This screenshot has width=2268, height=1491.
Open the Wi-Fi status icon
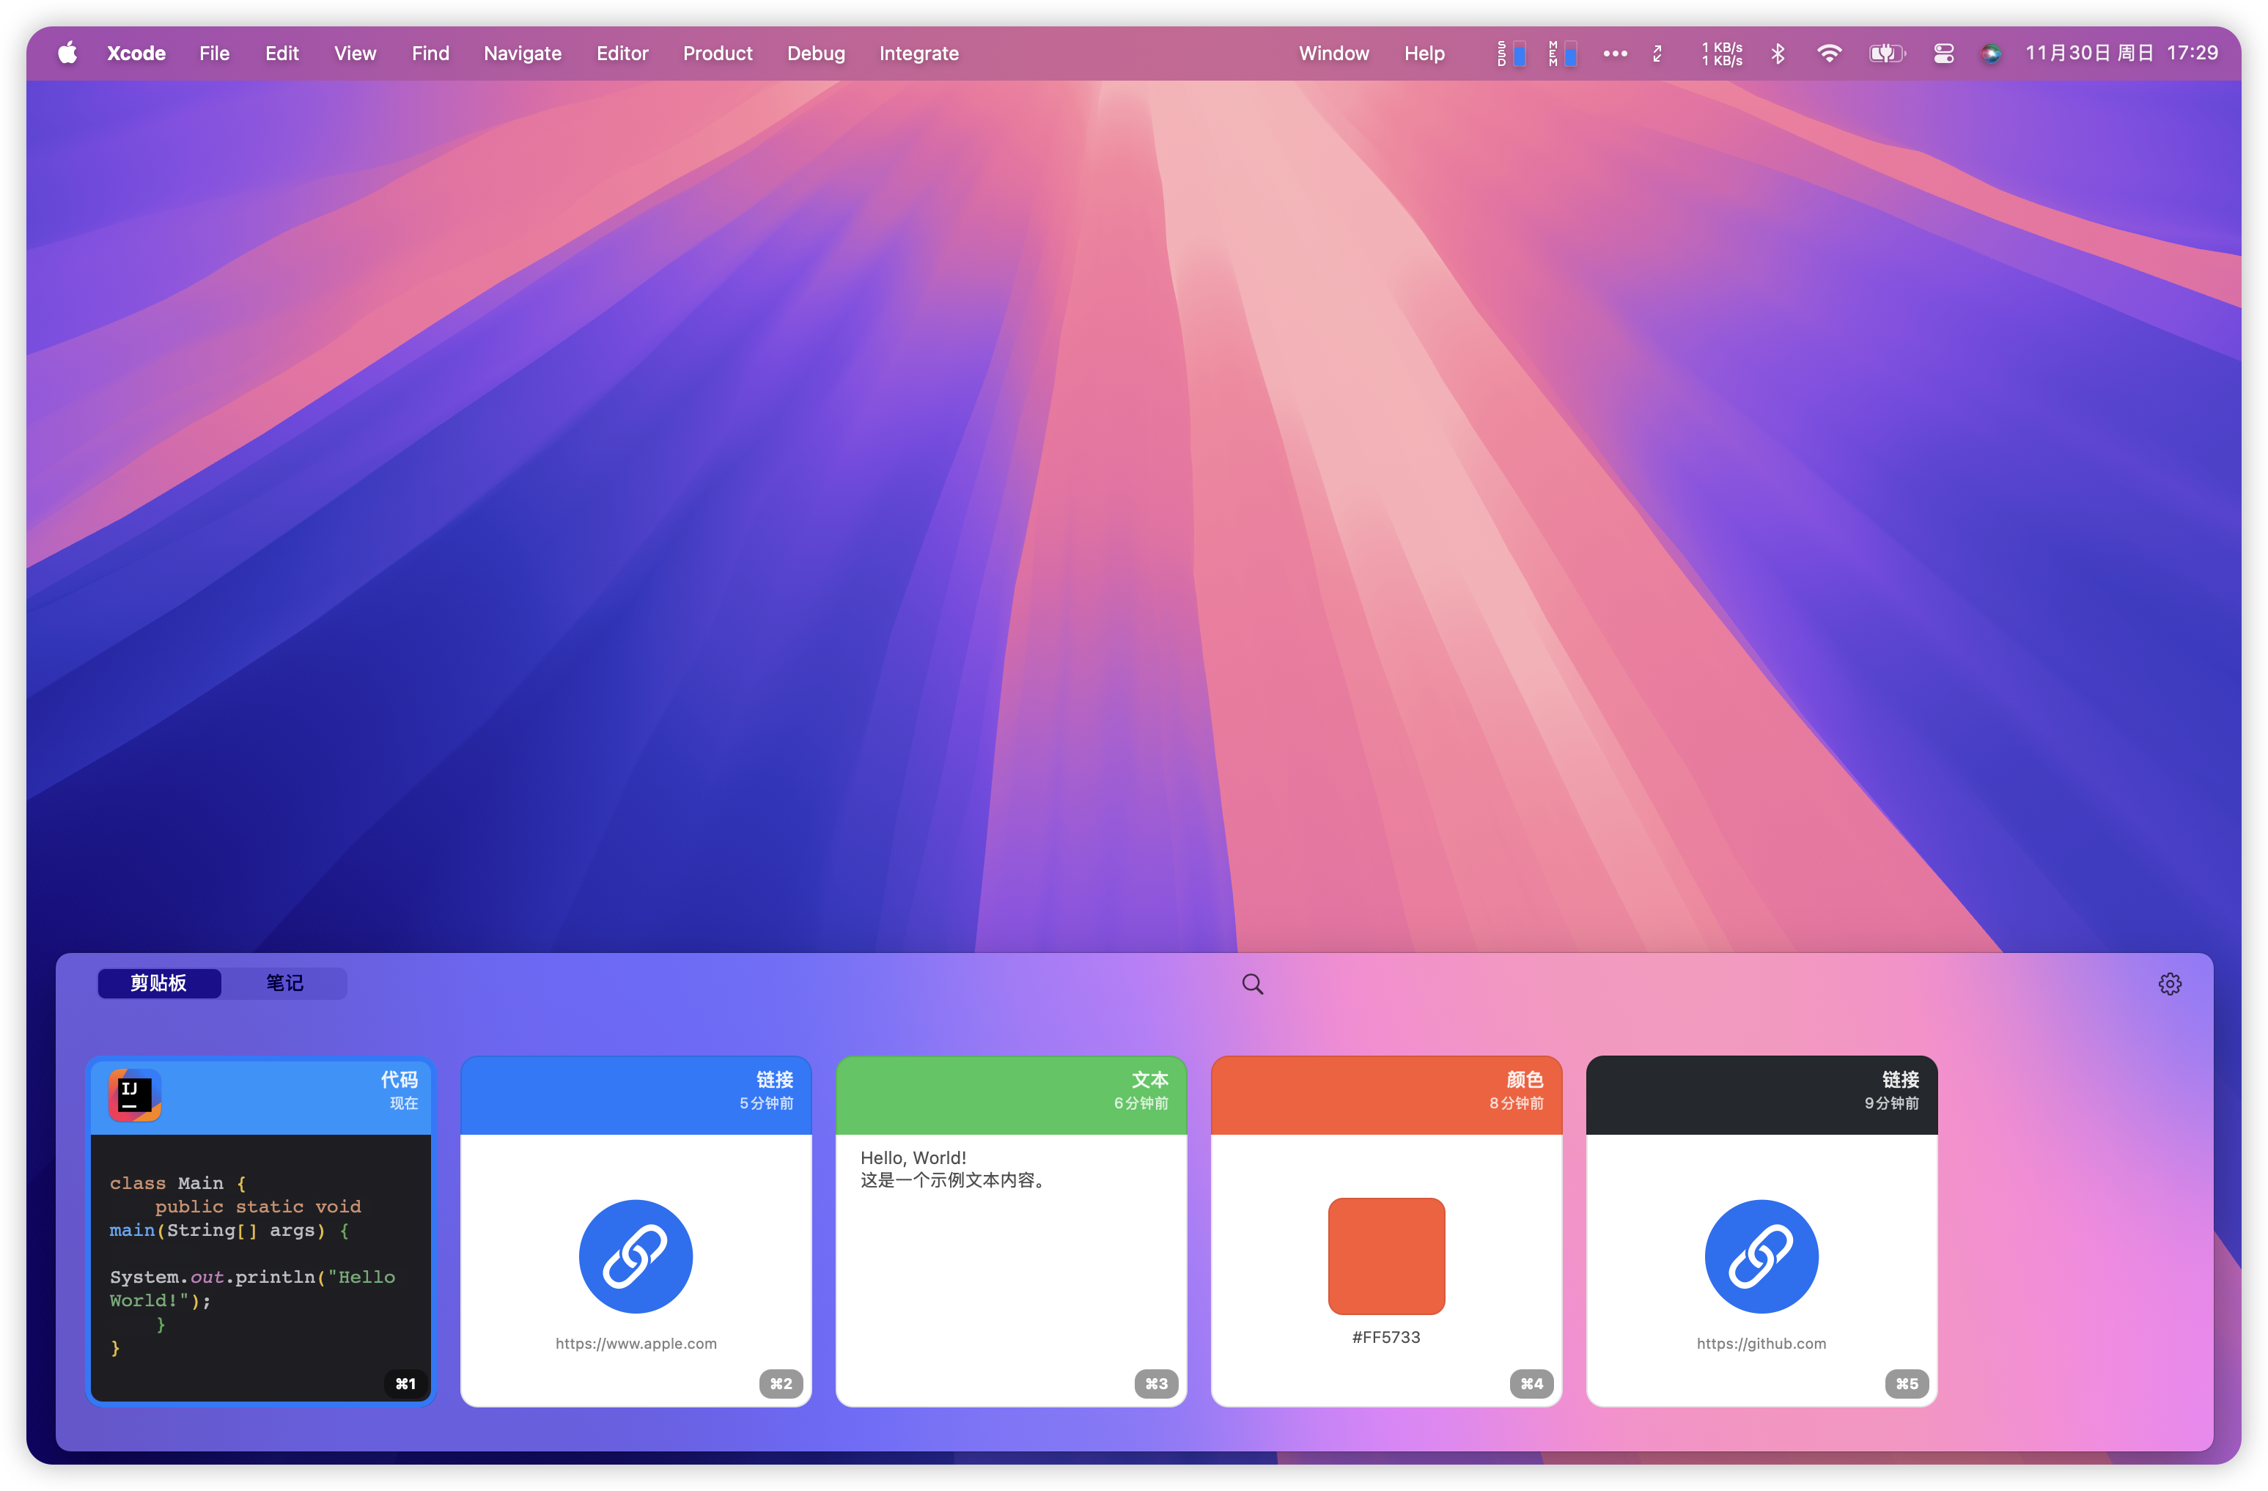(1827, 54)
